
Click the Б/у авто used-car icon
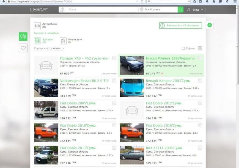[x=37, y=41]
